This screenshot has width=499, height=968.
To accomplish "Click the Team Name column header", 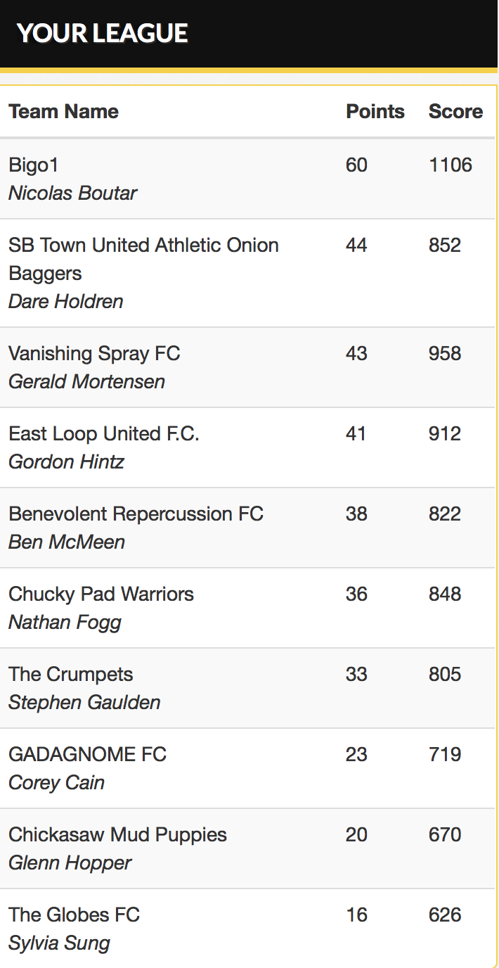I will (63, 111).
